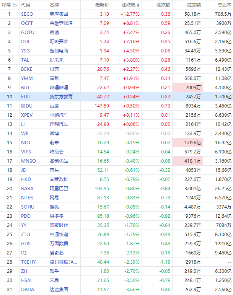Open stock code NTES
Image resolution: width=233 pixels, height=295 pixels.
pyautogui.click(x=27, y=198)
